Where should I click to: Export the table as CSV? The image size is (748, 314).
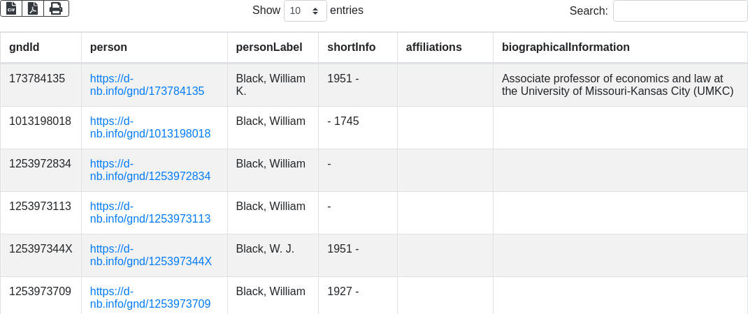click(11, 8)
